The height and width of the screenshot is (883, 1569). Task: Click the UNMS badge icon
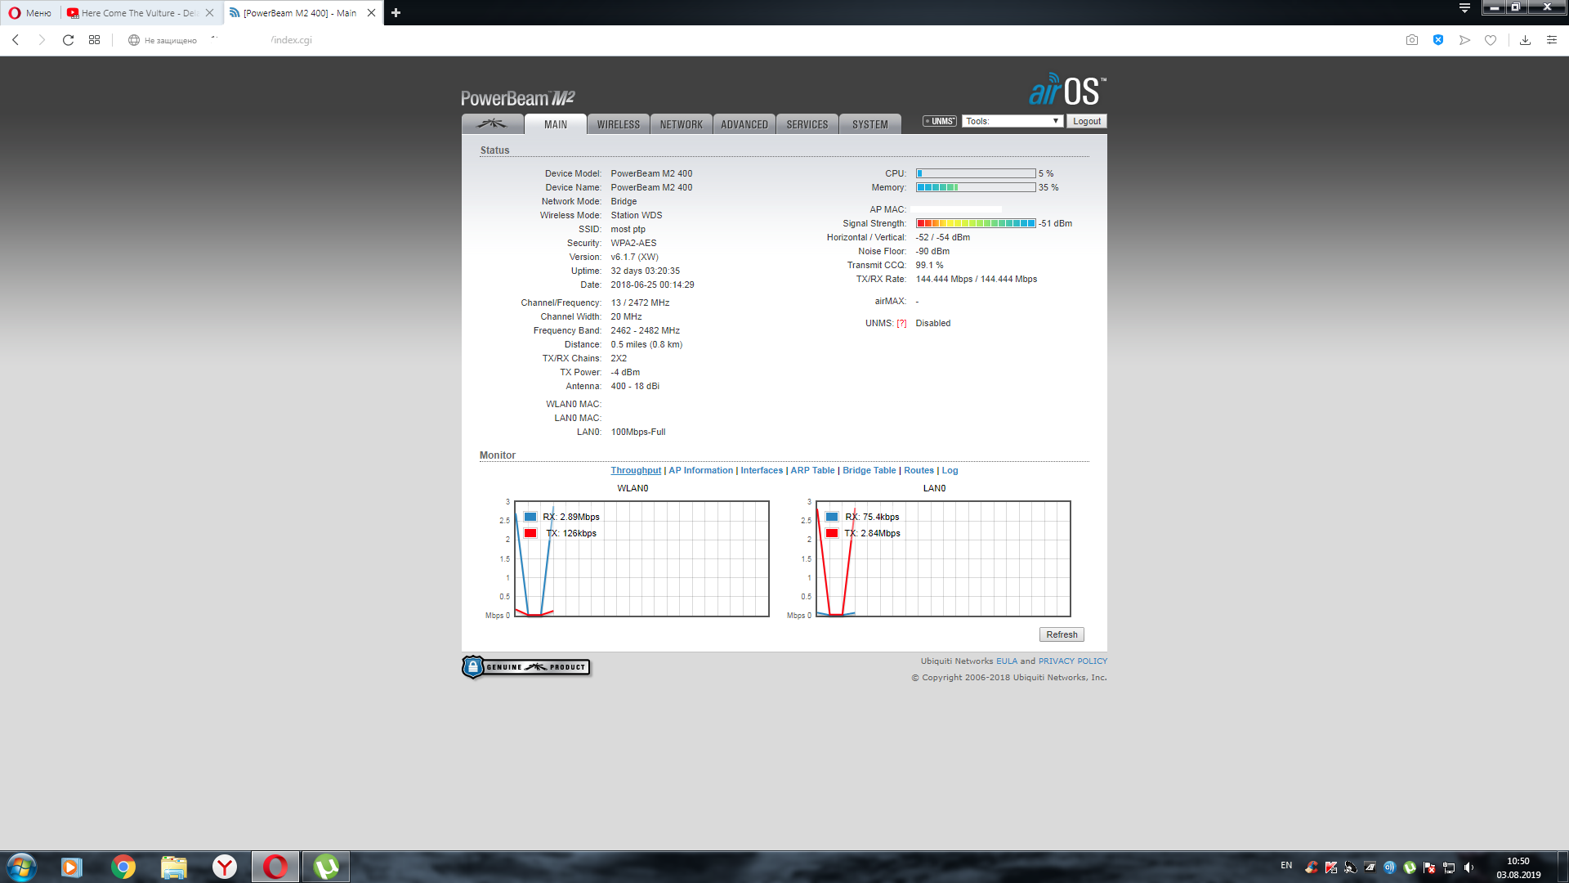pos(940,121)
